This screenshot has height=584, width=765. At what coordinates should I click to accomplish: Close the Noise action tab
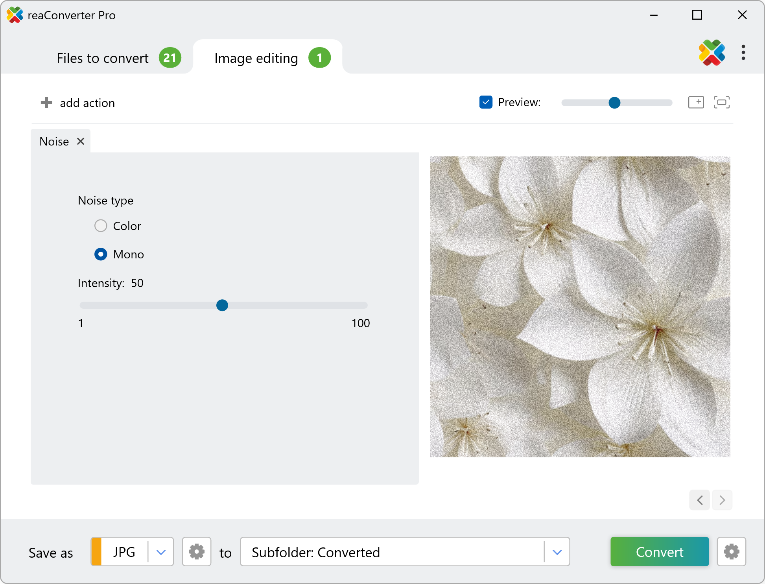pos(81,141)
